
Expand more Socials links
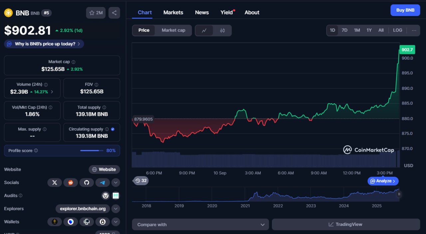tap(115, 182)
